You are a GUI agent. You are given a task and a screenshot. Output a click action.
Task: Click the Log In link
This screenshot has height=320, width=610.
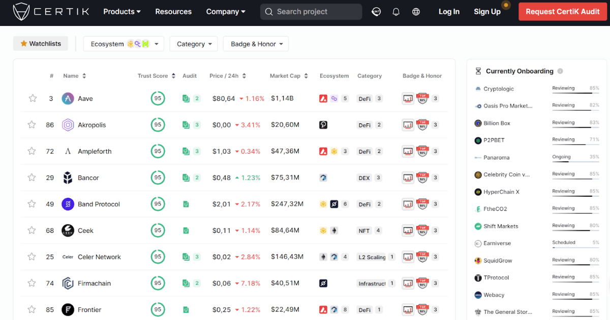point(449,12)
